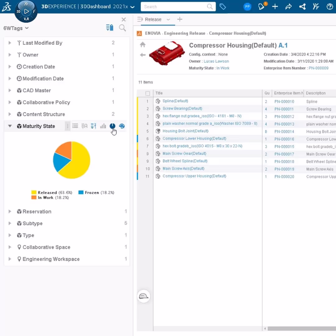336x336 pixels.
Task: Click the home icon in Engineering Release
Action: click(x=143, y=44)
